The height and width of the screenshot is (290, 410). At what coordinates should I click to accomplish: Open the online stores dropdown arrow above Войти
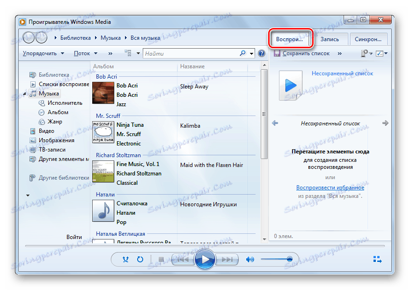coord(28,196)
